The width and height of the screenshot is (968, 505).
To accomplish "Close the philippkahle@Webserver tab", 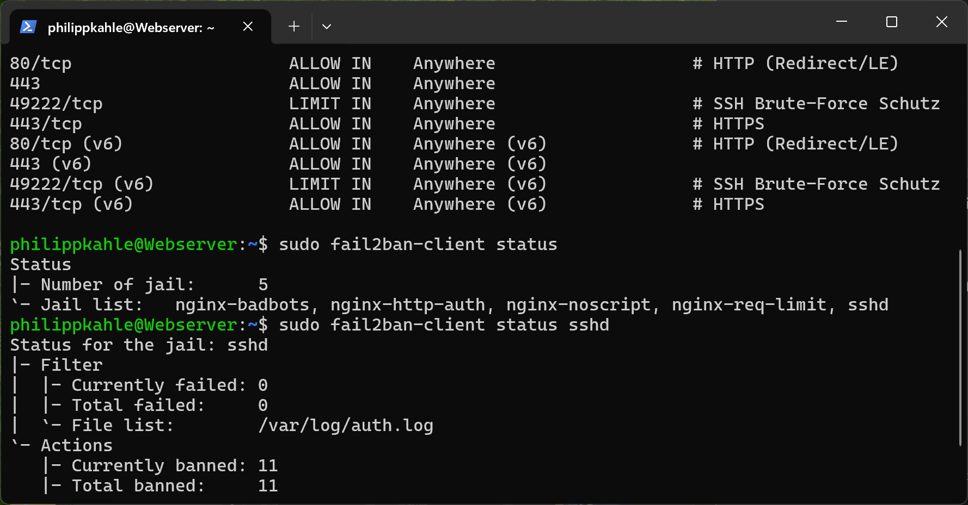I will (x=248, y=27).
